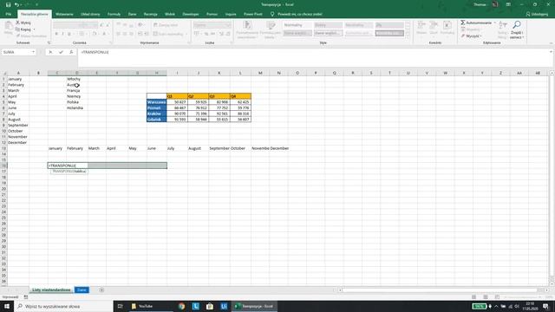The width and height of the screenshot is (555, 312).
Task: Click Powiedz mi, co chcesz zrobić
Action: [300, 14]
